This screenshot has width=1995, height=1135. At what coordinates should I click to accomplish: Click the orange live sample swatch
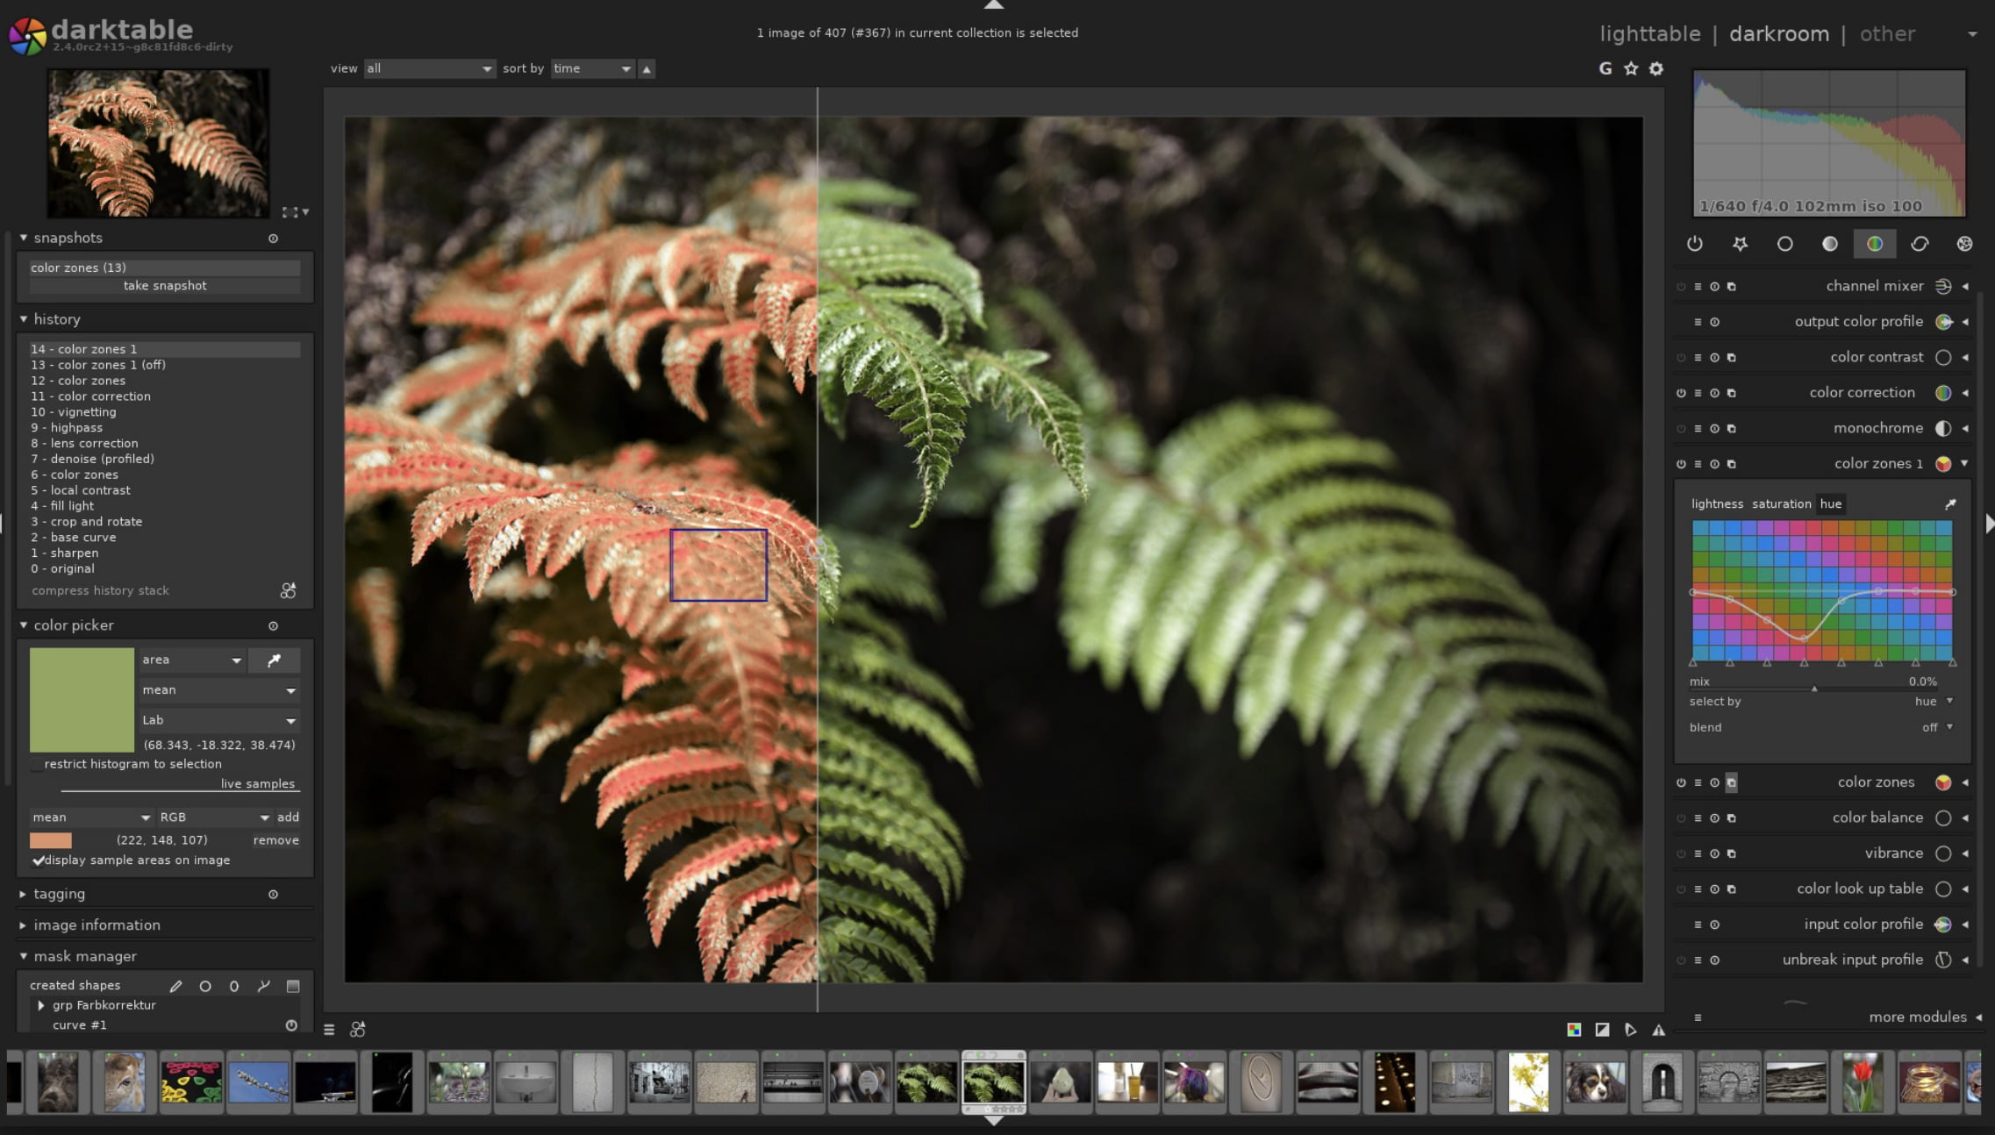pos(51,840)
